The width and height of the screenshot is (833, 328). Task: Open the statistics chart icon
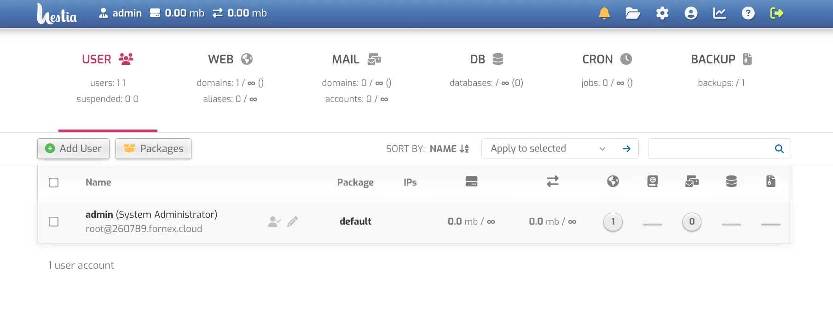720,13
